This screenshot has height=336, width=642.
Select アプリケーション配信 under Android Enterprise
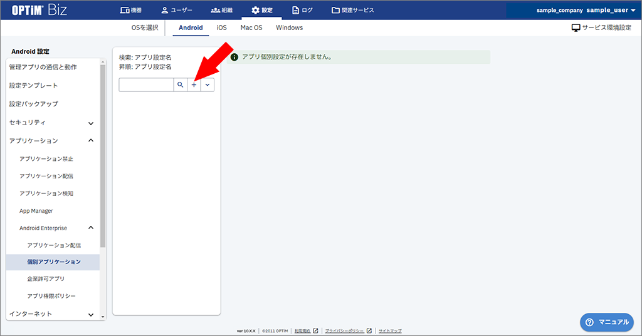(x=53, y=245)
